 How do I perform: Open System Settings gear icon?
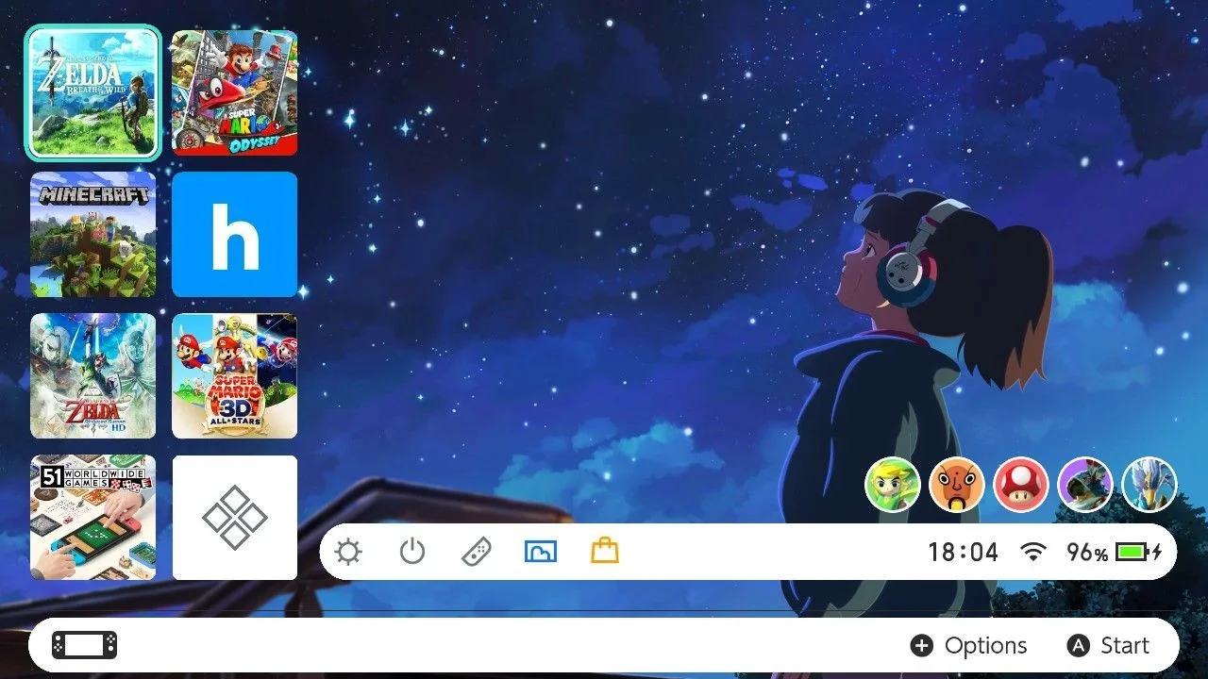point(348,552)
